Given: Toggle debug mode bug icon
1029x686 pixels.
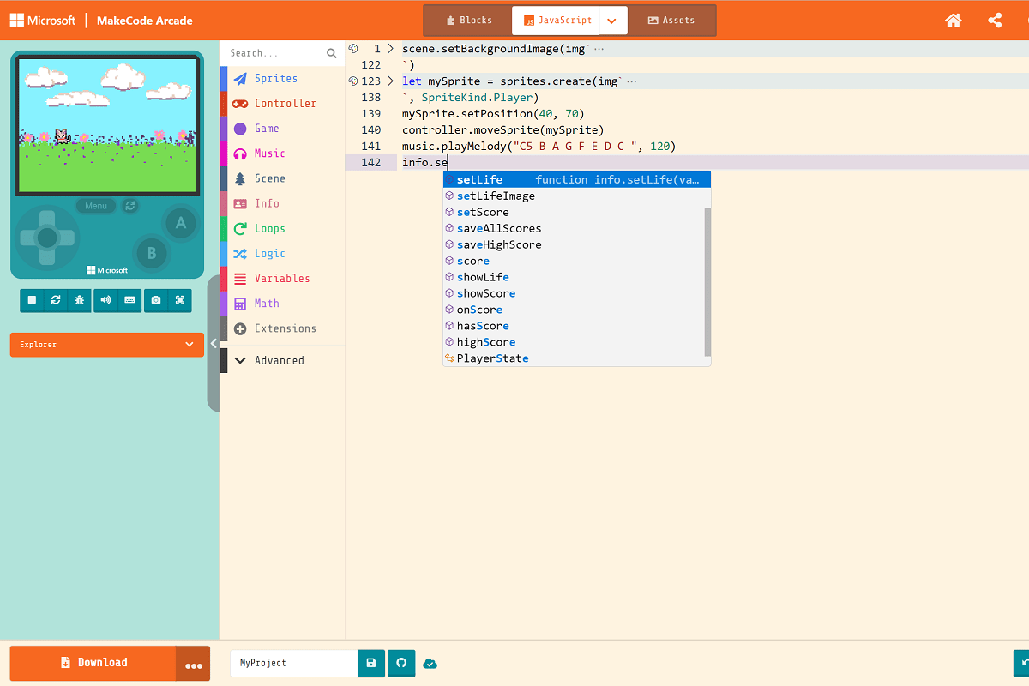Looking at the screenshot, I should [80, 300].
